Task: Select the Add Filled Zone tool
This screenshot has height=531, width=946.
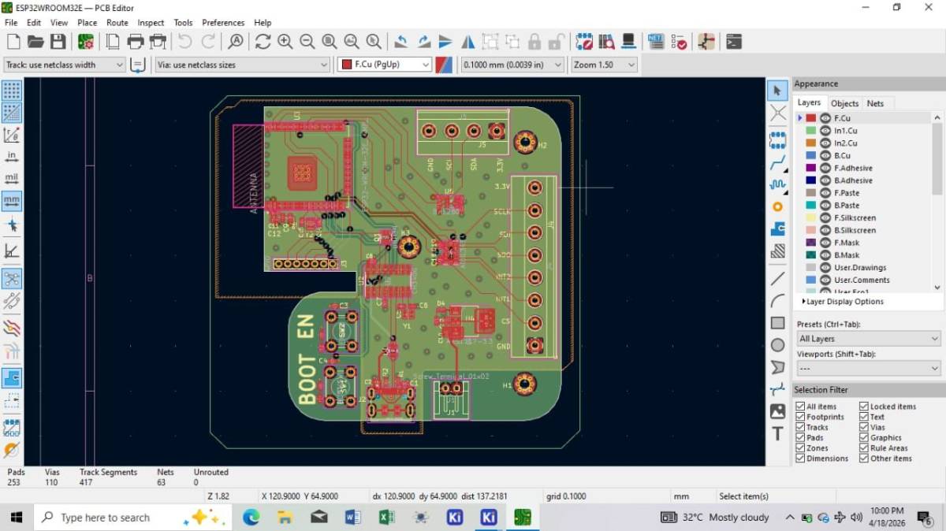Action: pyautogui.click(x=777, y=229)
